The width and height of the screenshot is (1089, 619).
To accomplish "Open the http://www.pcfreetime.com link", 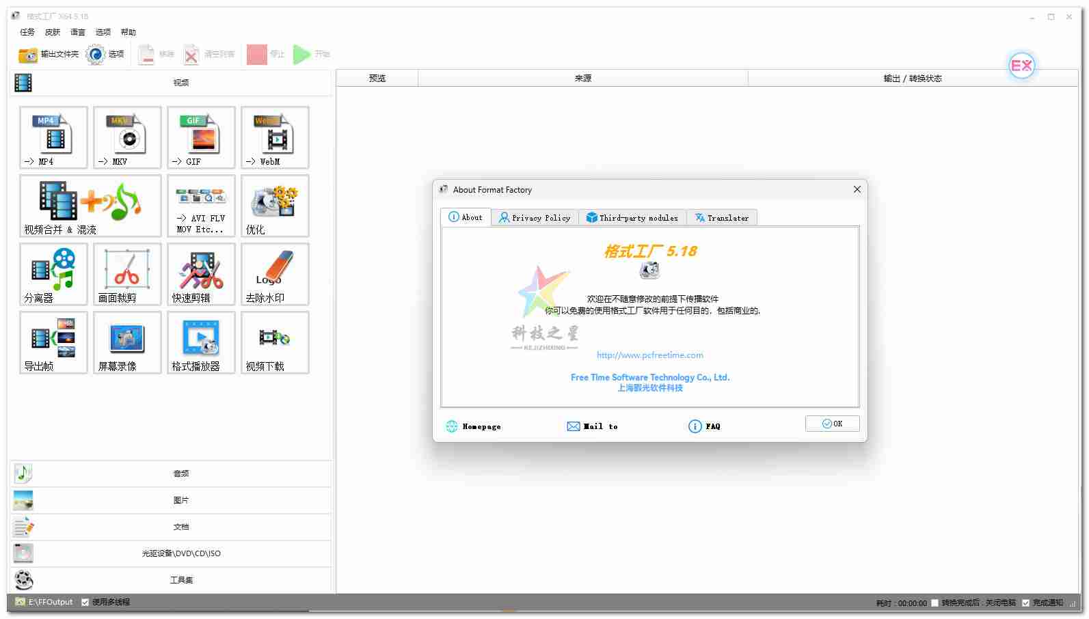I will 650,355.
